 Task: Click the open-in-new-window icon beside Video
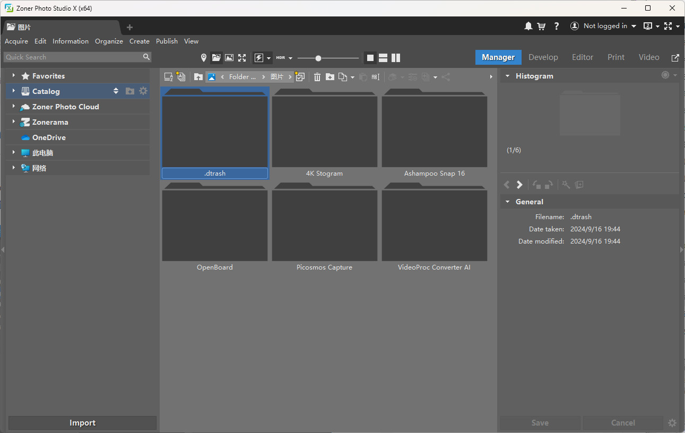pyautogui.click(x=675, y=57)
